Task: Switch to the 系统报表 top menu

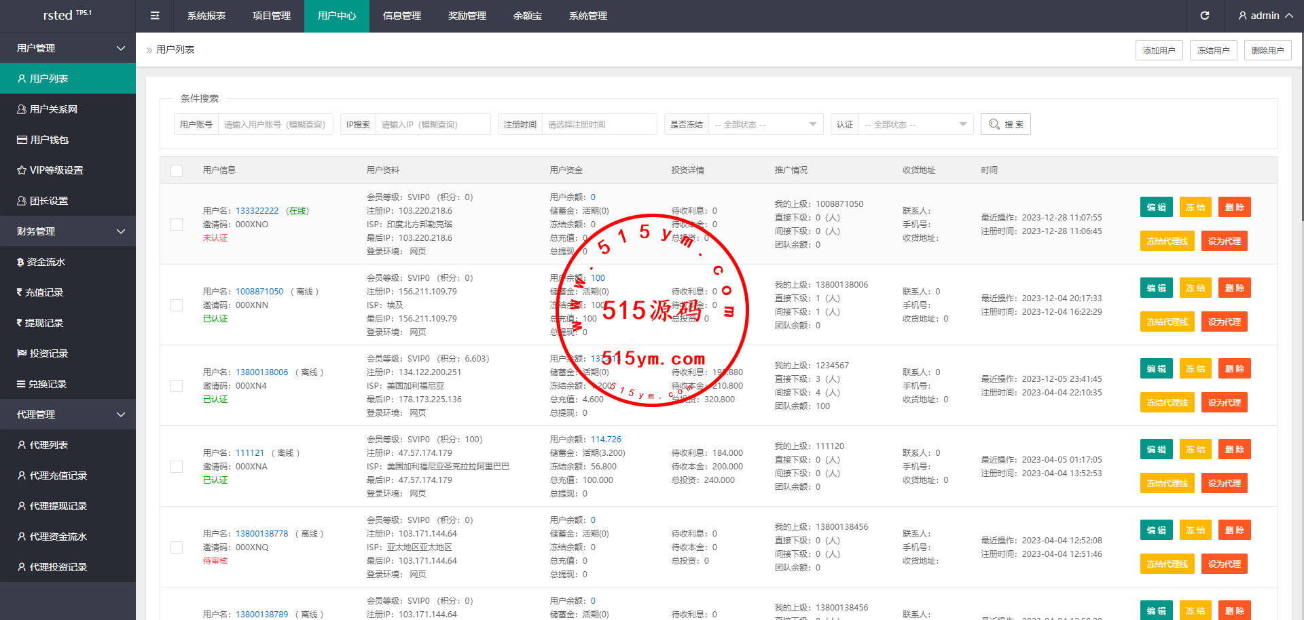Action: 206,16
